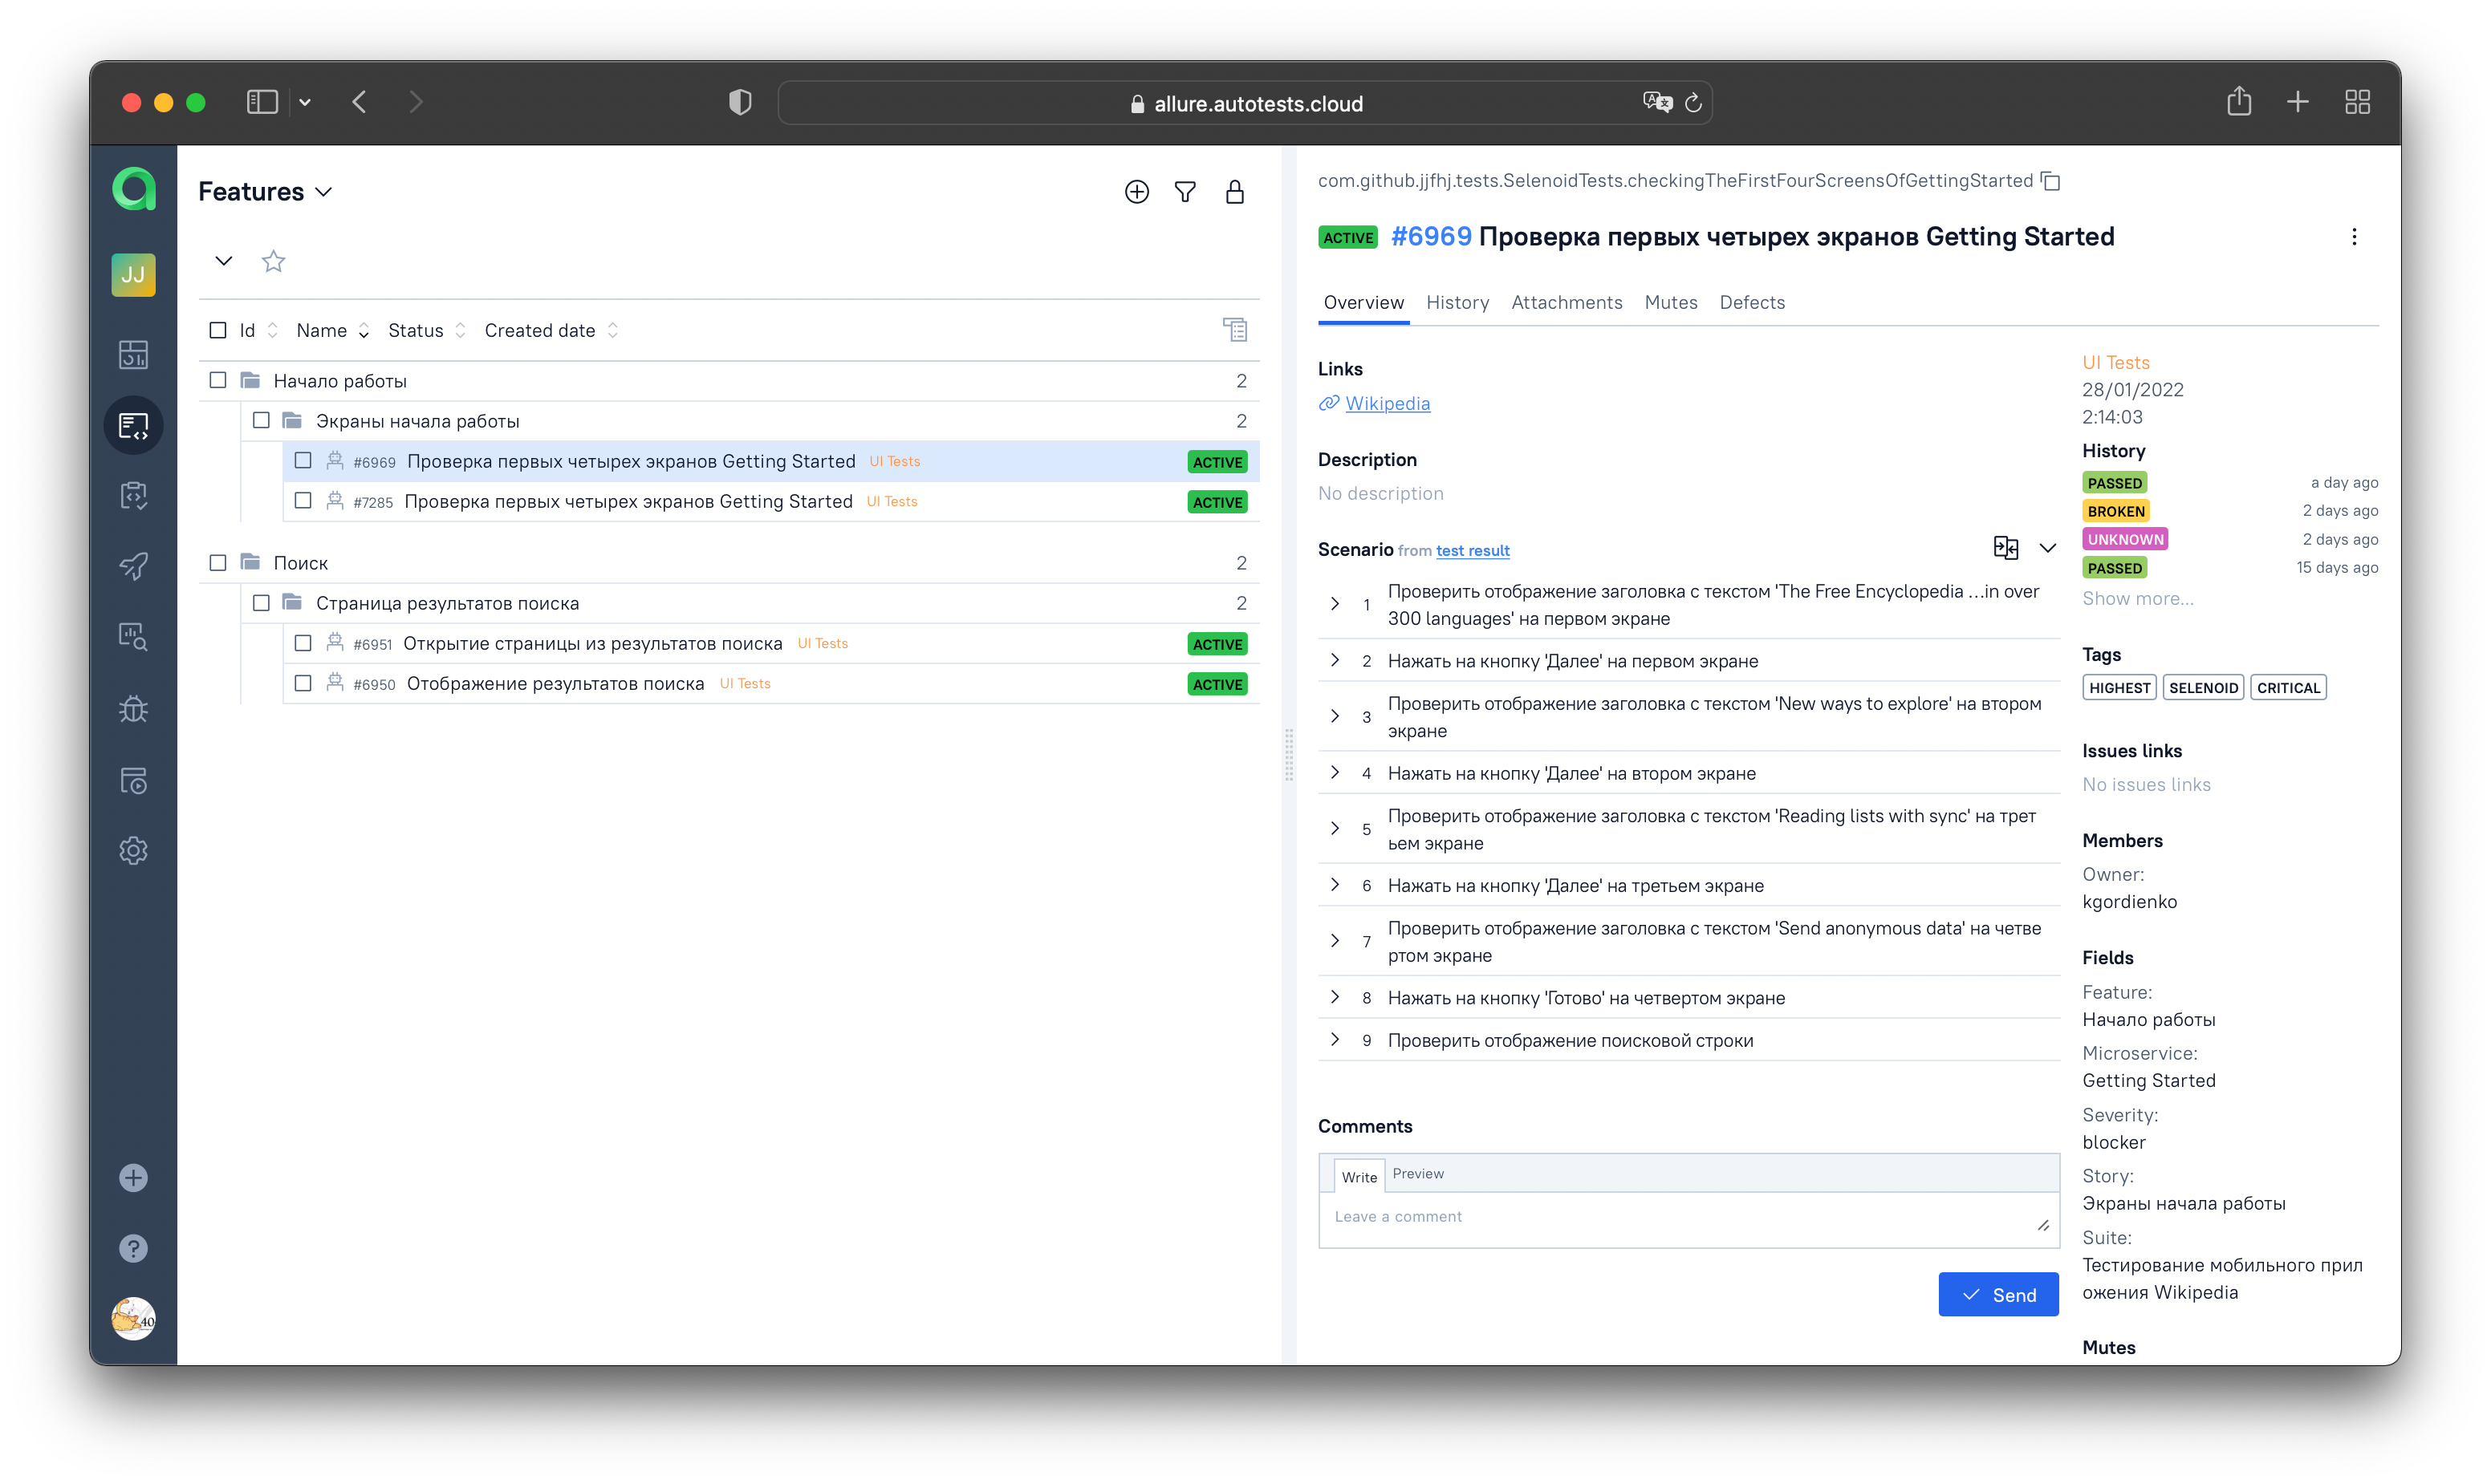Image resolution: width=2491 pixels, height=1484 pixels.
Task: Toggle the select-all checkbox beside Id
Action: pos(217,330)
